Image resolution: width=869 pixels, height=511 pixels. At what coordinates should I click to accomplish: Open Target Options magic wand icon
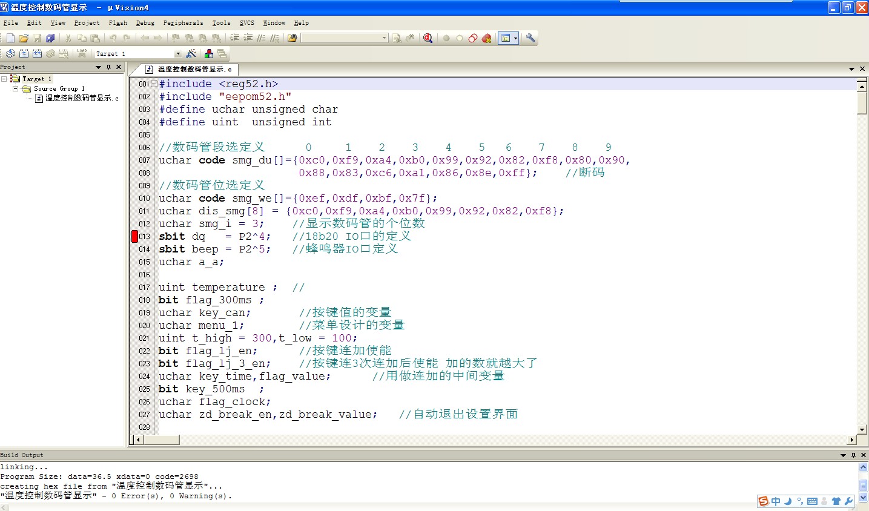tap(191, 54)
